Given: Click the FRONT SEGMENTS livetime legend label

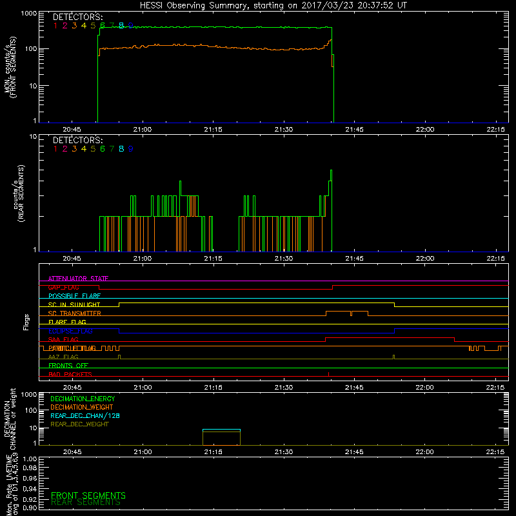Looking at the screenshot, I should coord(88,495).
